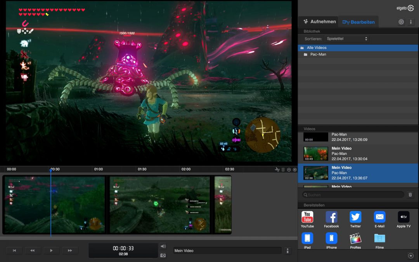Click the timeline trash icon to delete a segment

[283, 170]
